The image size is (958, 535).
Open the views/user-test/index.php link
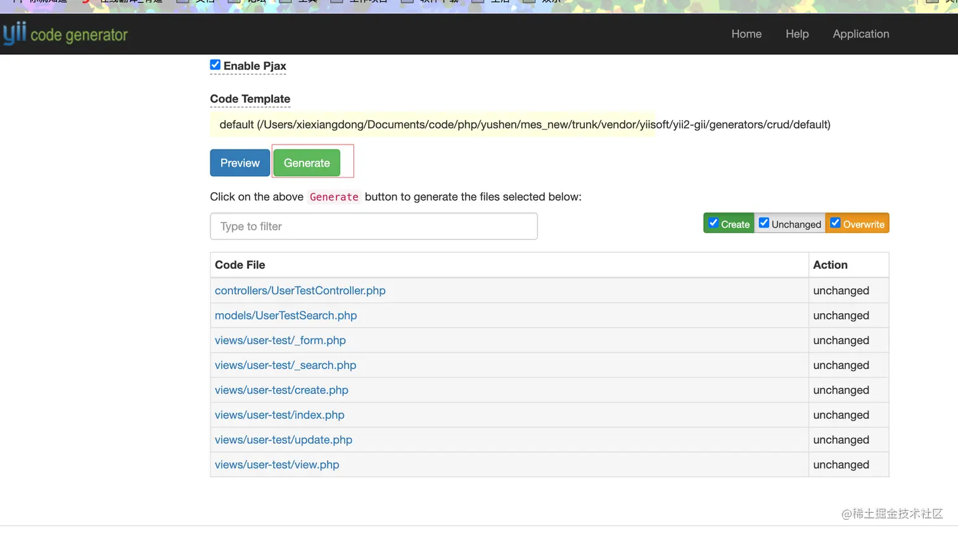(279, 415)
